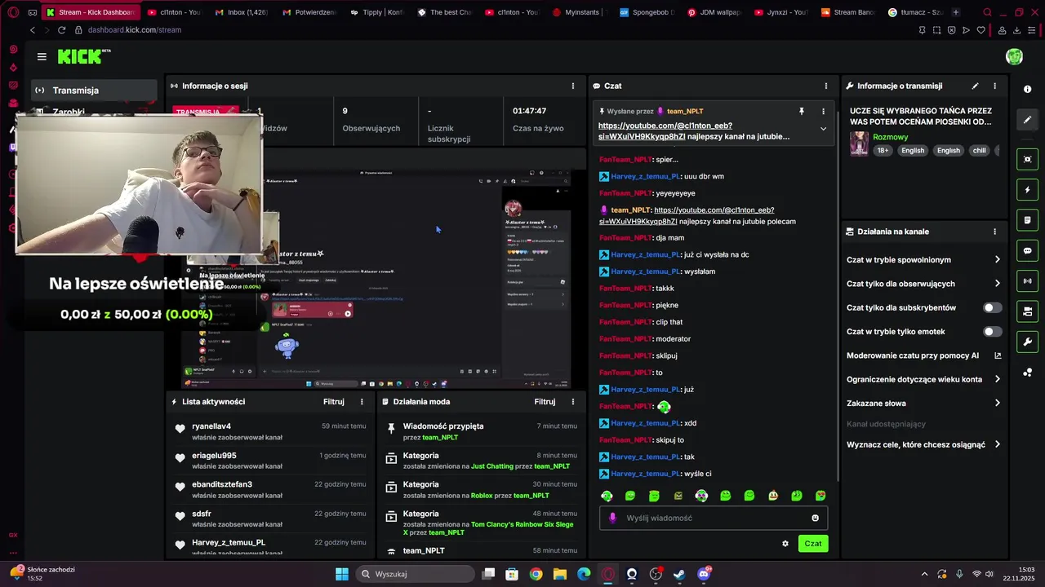Open the emoji picker in message box
This screenshot has width=1045, height=587.
[x=815, y=518]
